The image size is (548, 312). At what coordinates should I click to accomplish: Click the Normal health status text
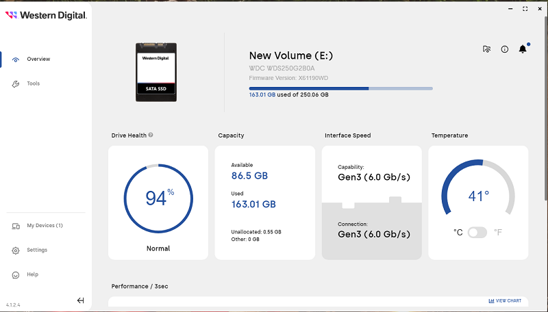click(x=158, y=248)
